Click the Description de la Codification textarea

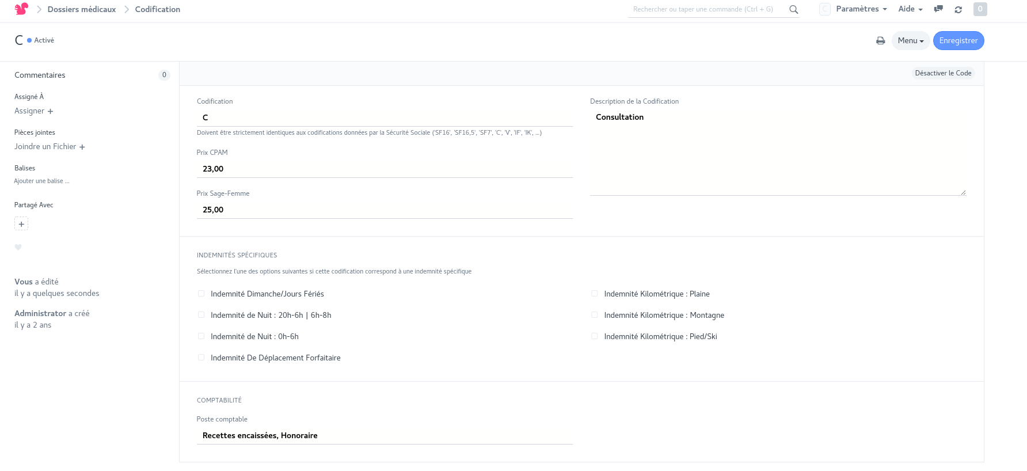click(778, 152)
